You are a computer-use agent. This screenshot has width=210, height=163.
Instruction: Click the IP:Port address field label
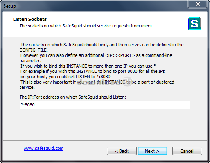[x=73, y=97]
